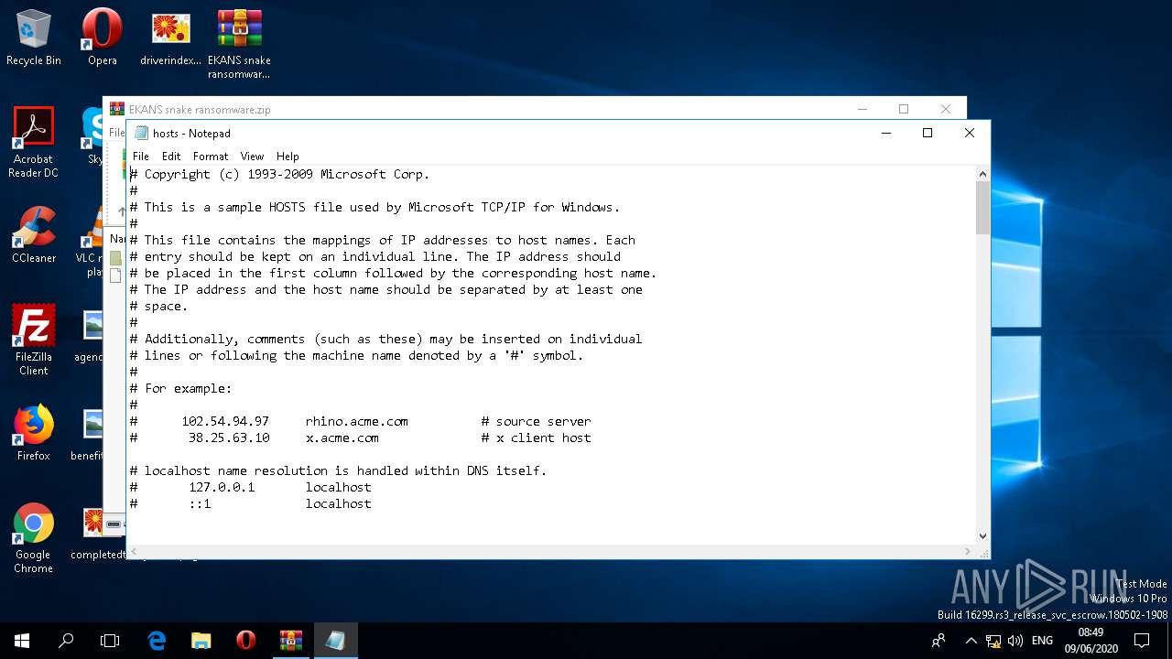1172x659 pixels.
Task: Click the 'rhino.acme.com' host name text
Action: click(x=357, y=421)
